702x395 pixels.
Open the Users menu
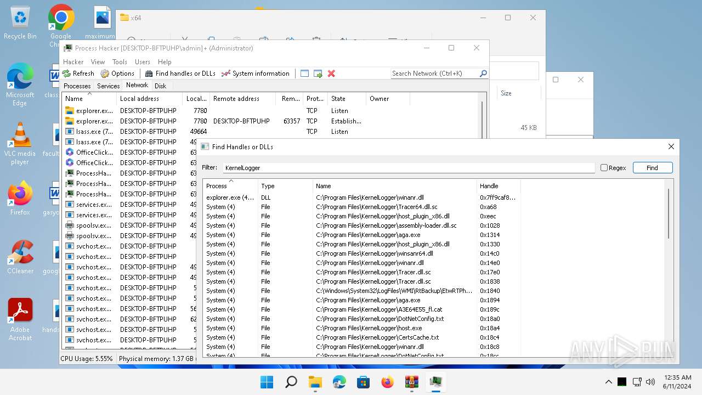point(143,62)
